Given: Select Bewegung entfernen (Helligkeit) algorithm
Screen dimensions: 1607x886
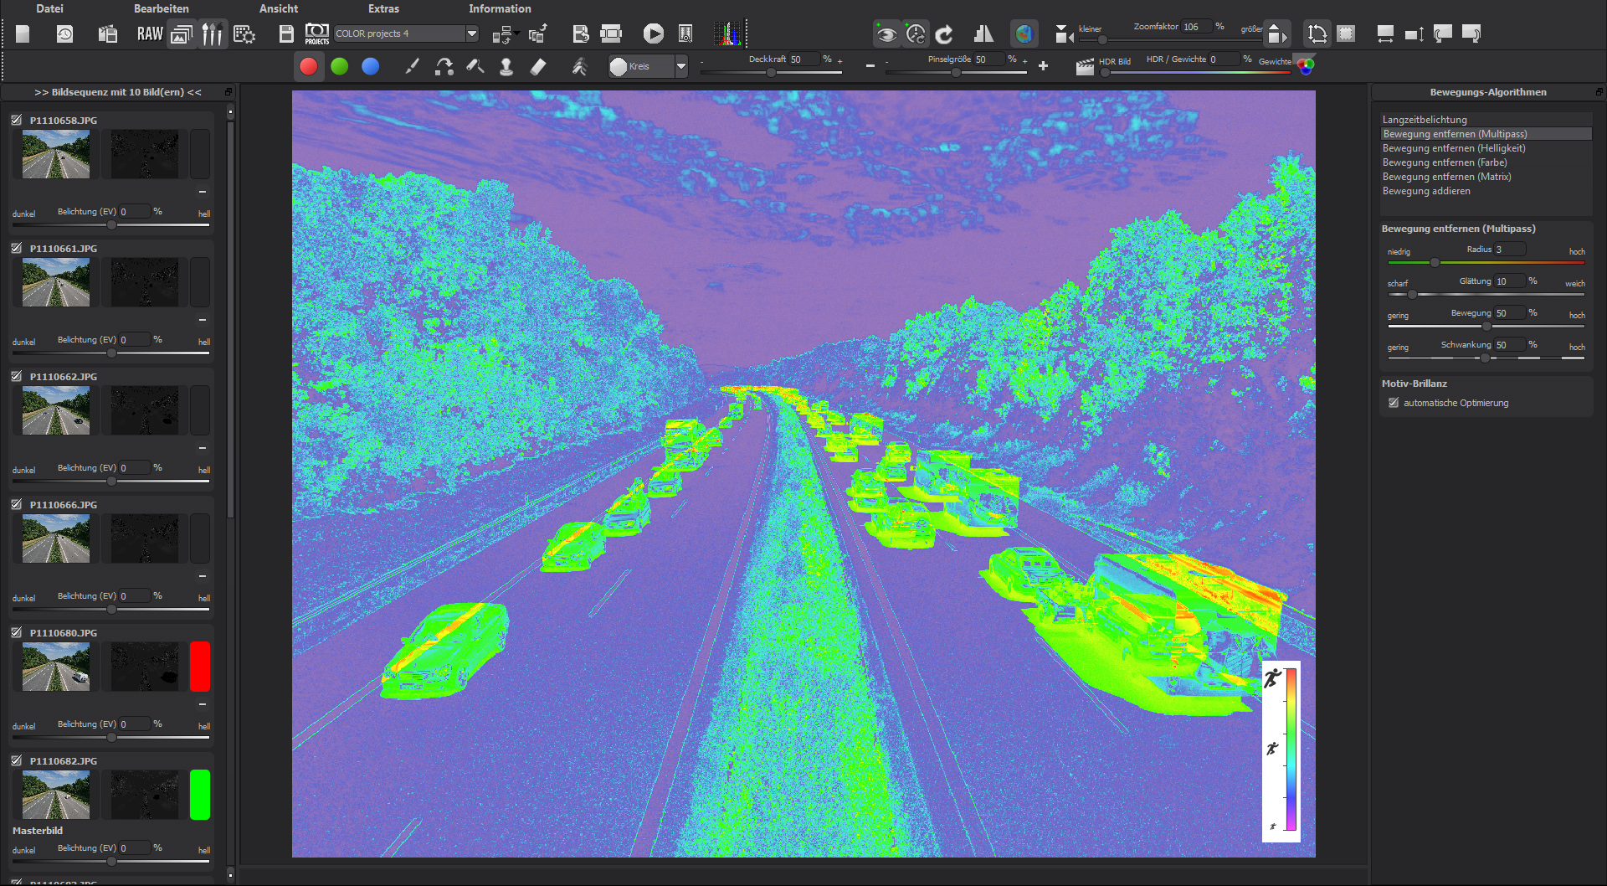Looking at the screenshot, I should [x=1486, y=148].
